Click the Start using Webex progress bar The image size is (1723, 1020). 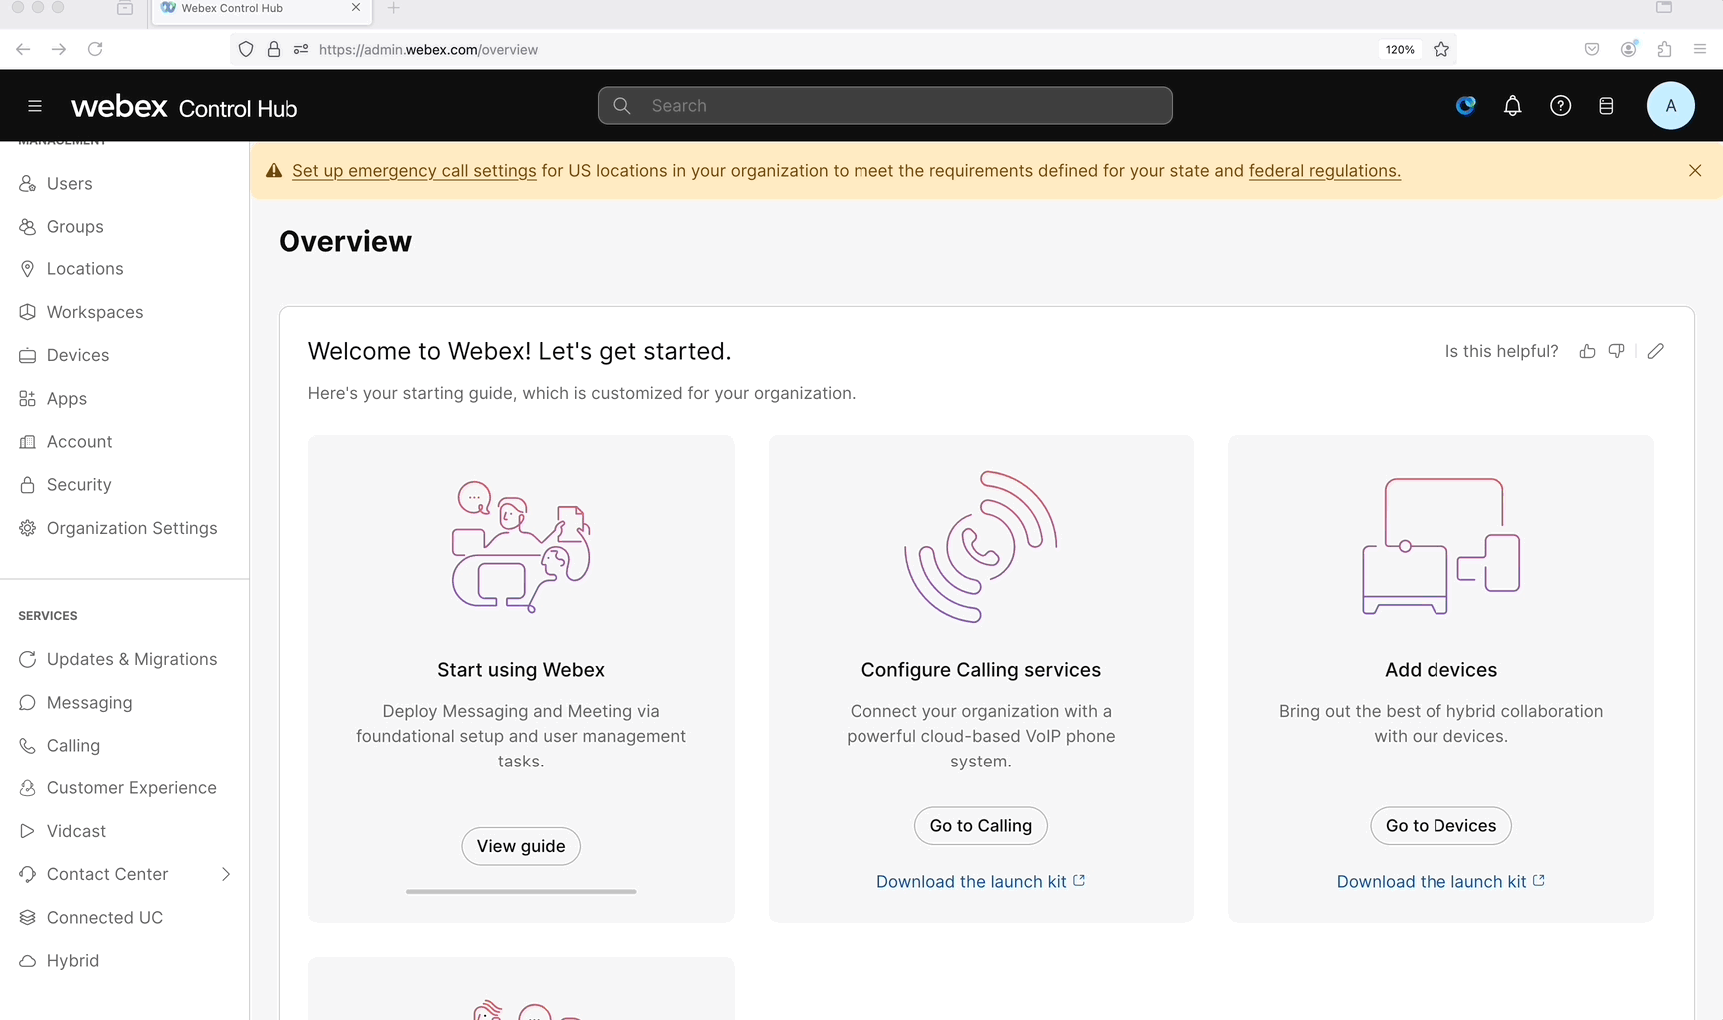click(x=520, y=892)
